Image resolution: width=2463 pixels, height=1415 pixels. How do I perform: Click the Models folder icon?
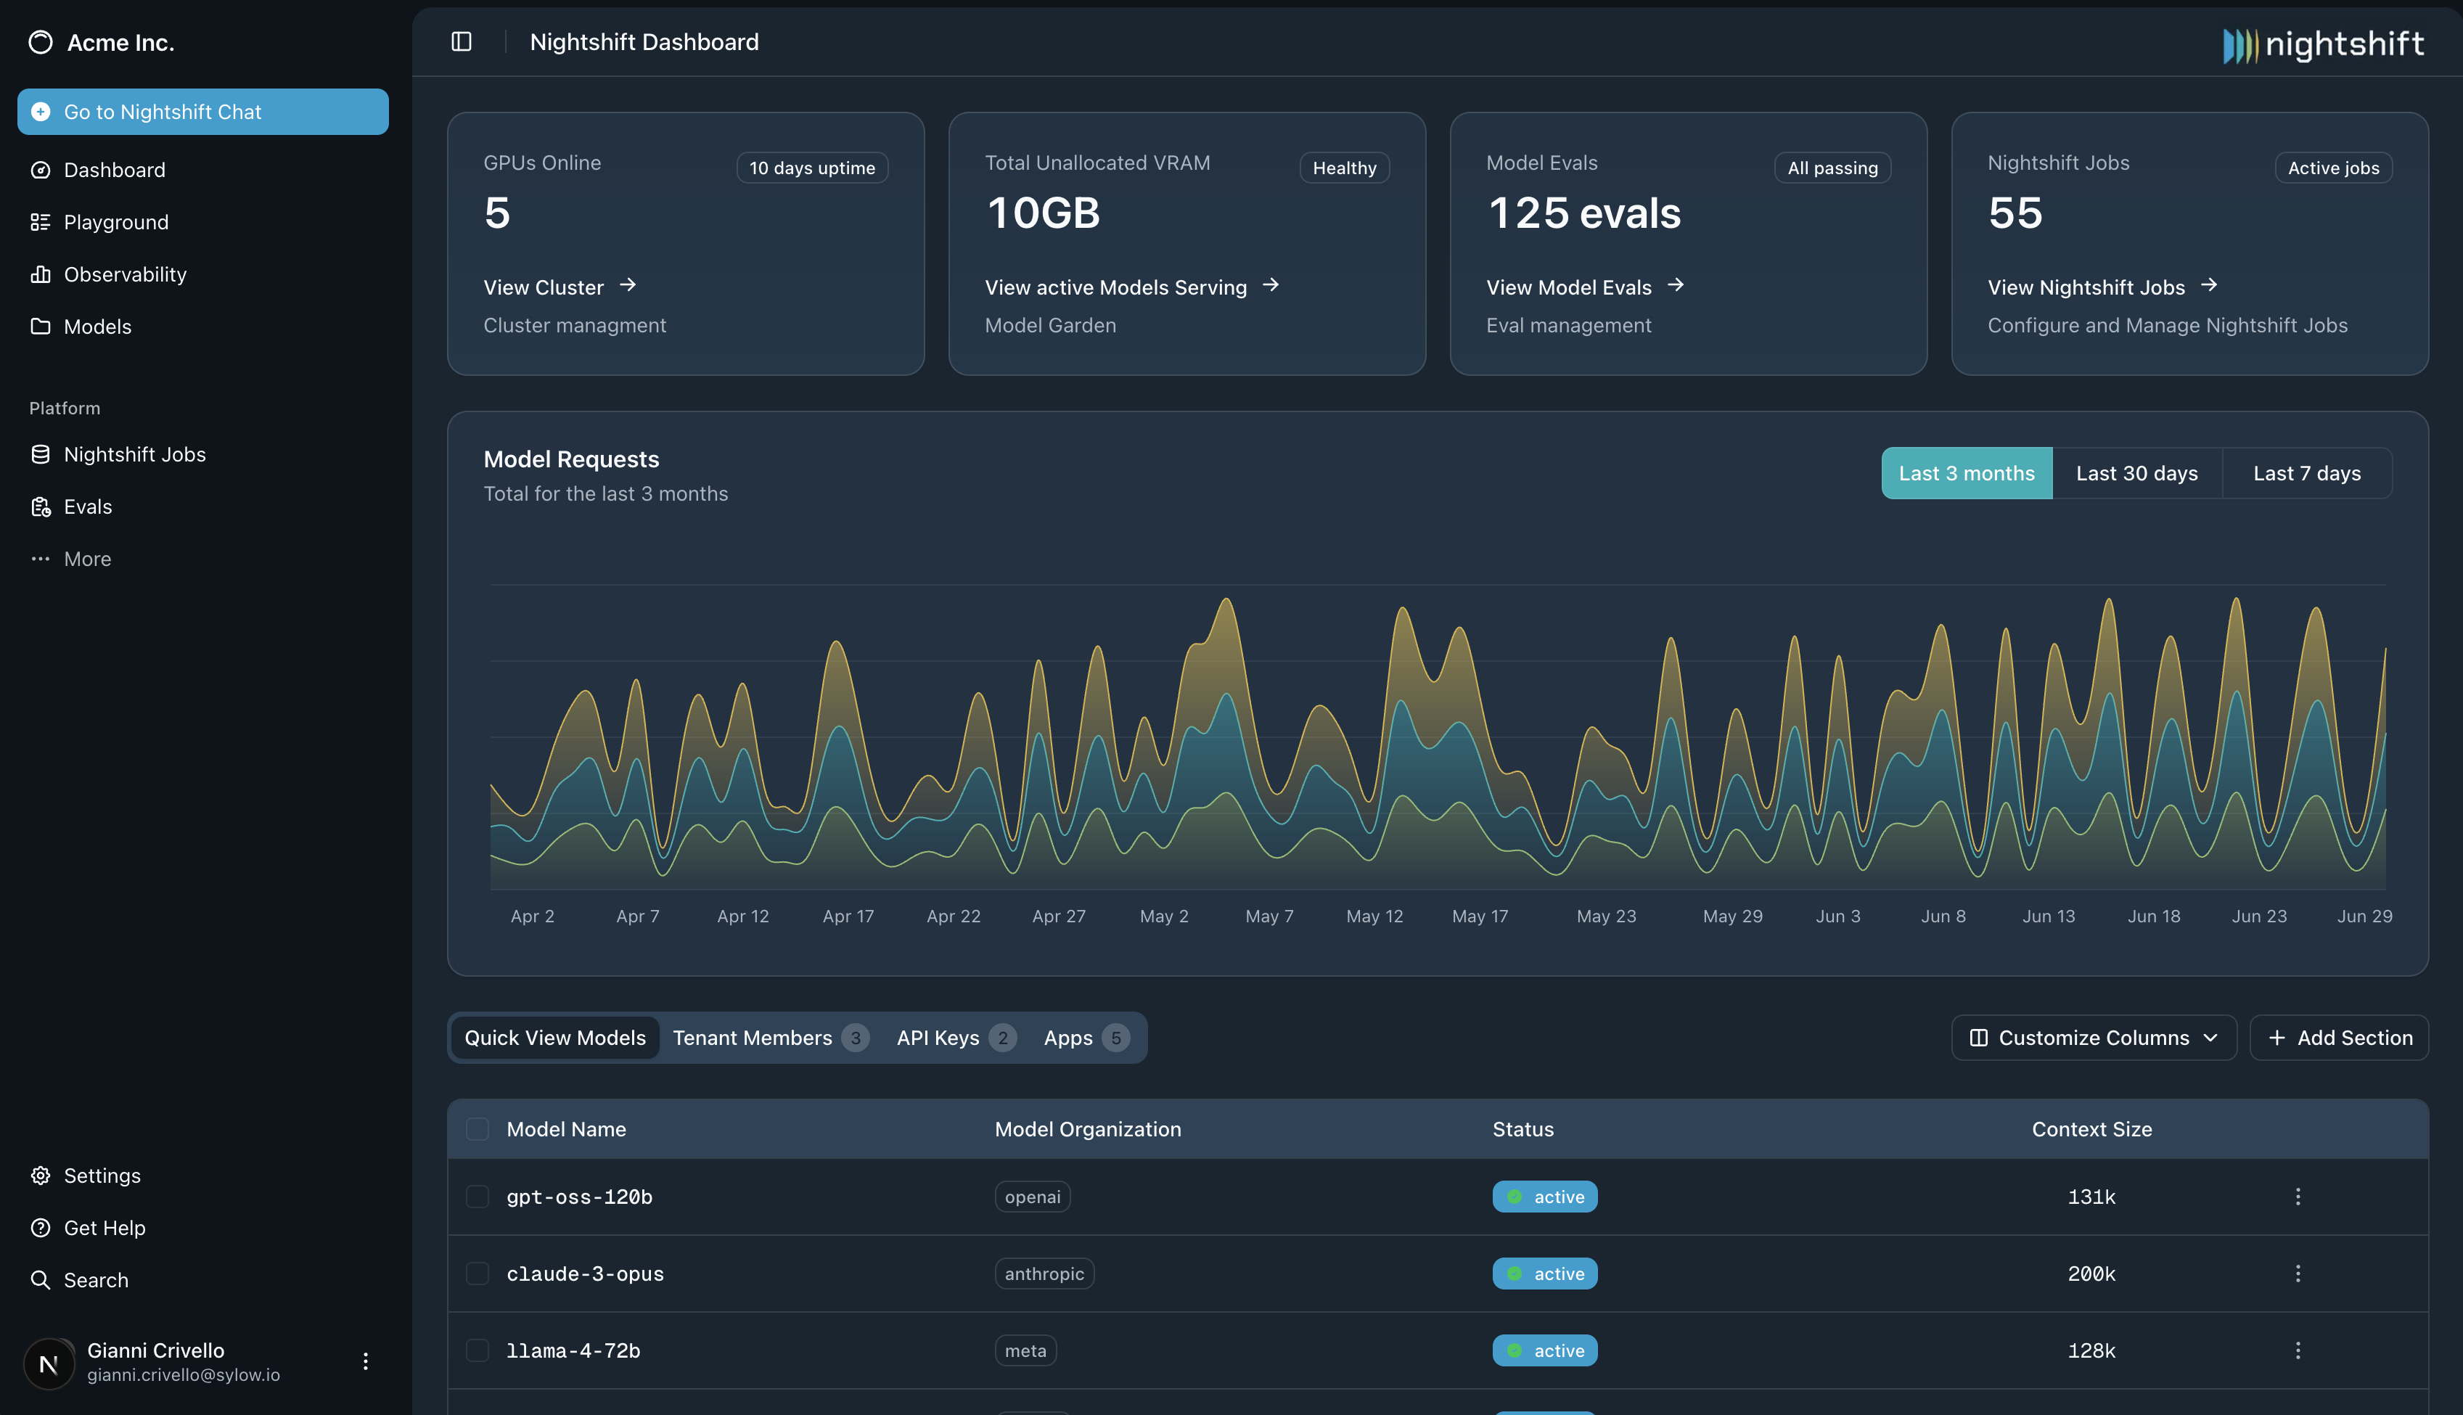40,327
